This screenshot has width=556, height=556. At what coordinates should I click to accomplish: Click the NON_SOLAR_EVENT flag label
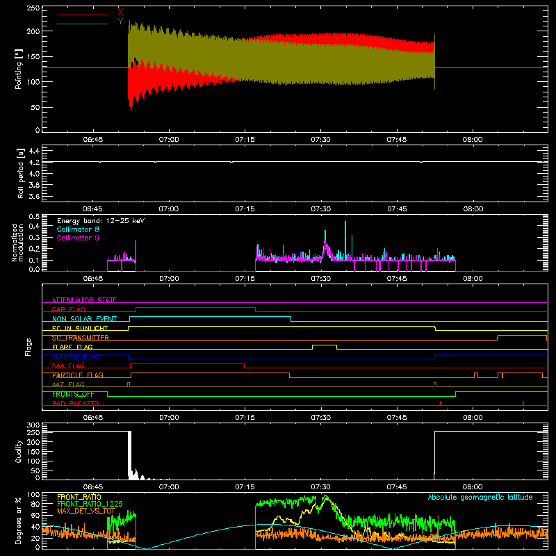point(84,319)
